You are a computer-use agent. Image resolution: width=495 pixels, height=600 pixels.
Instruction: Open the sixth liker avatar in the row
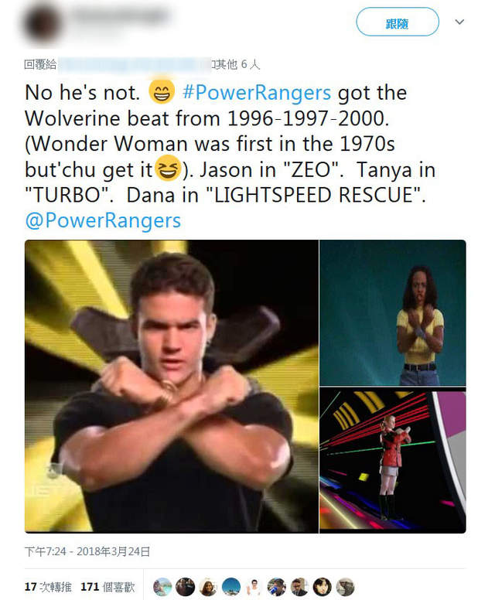pyautogui.click(x=277, y=587)
